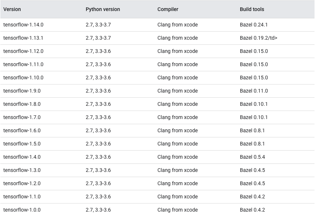This screenshot has width=316, height=216.
Task: Select the tensorflow-1.6.0 version cell
Action: [22, 130]
